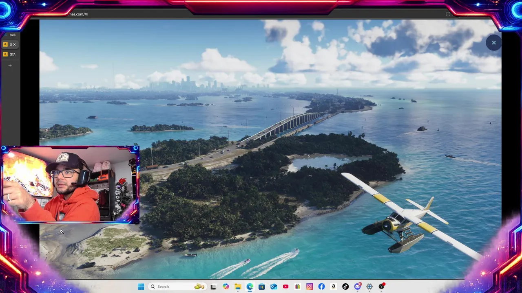Open the new tab plus button
522x293 pixels.
pos(10,65)
